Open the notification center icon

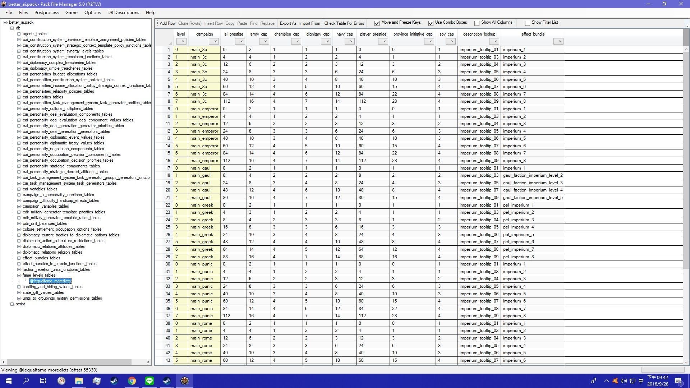coord(678,381)
